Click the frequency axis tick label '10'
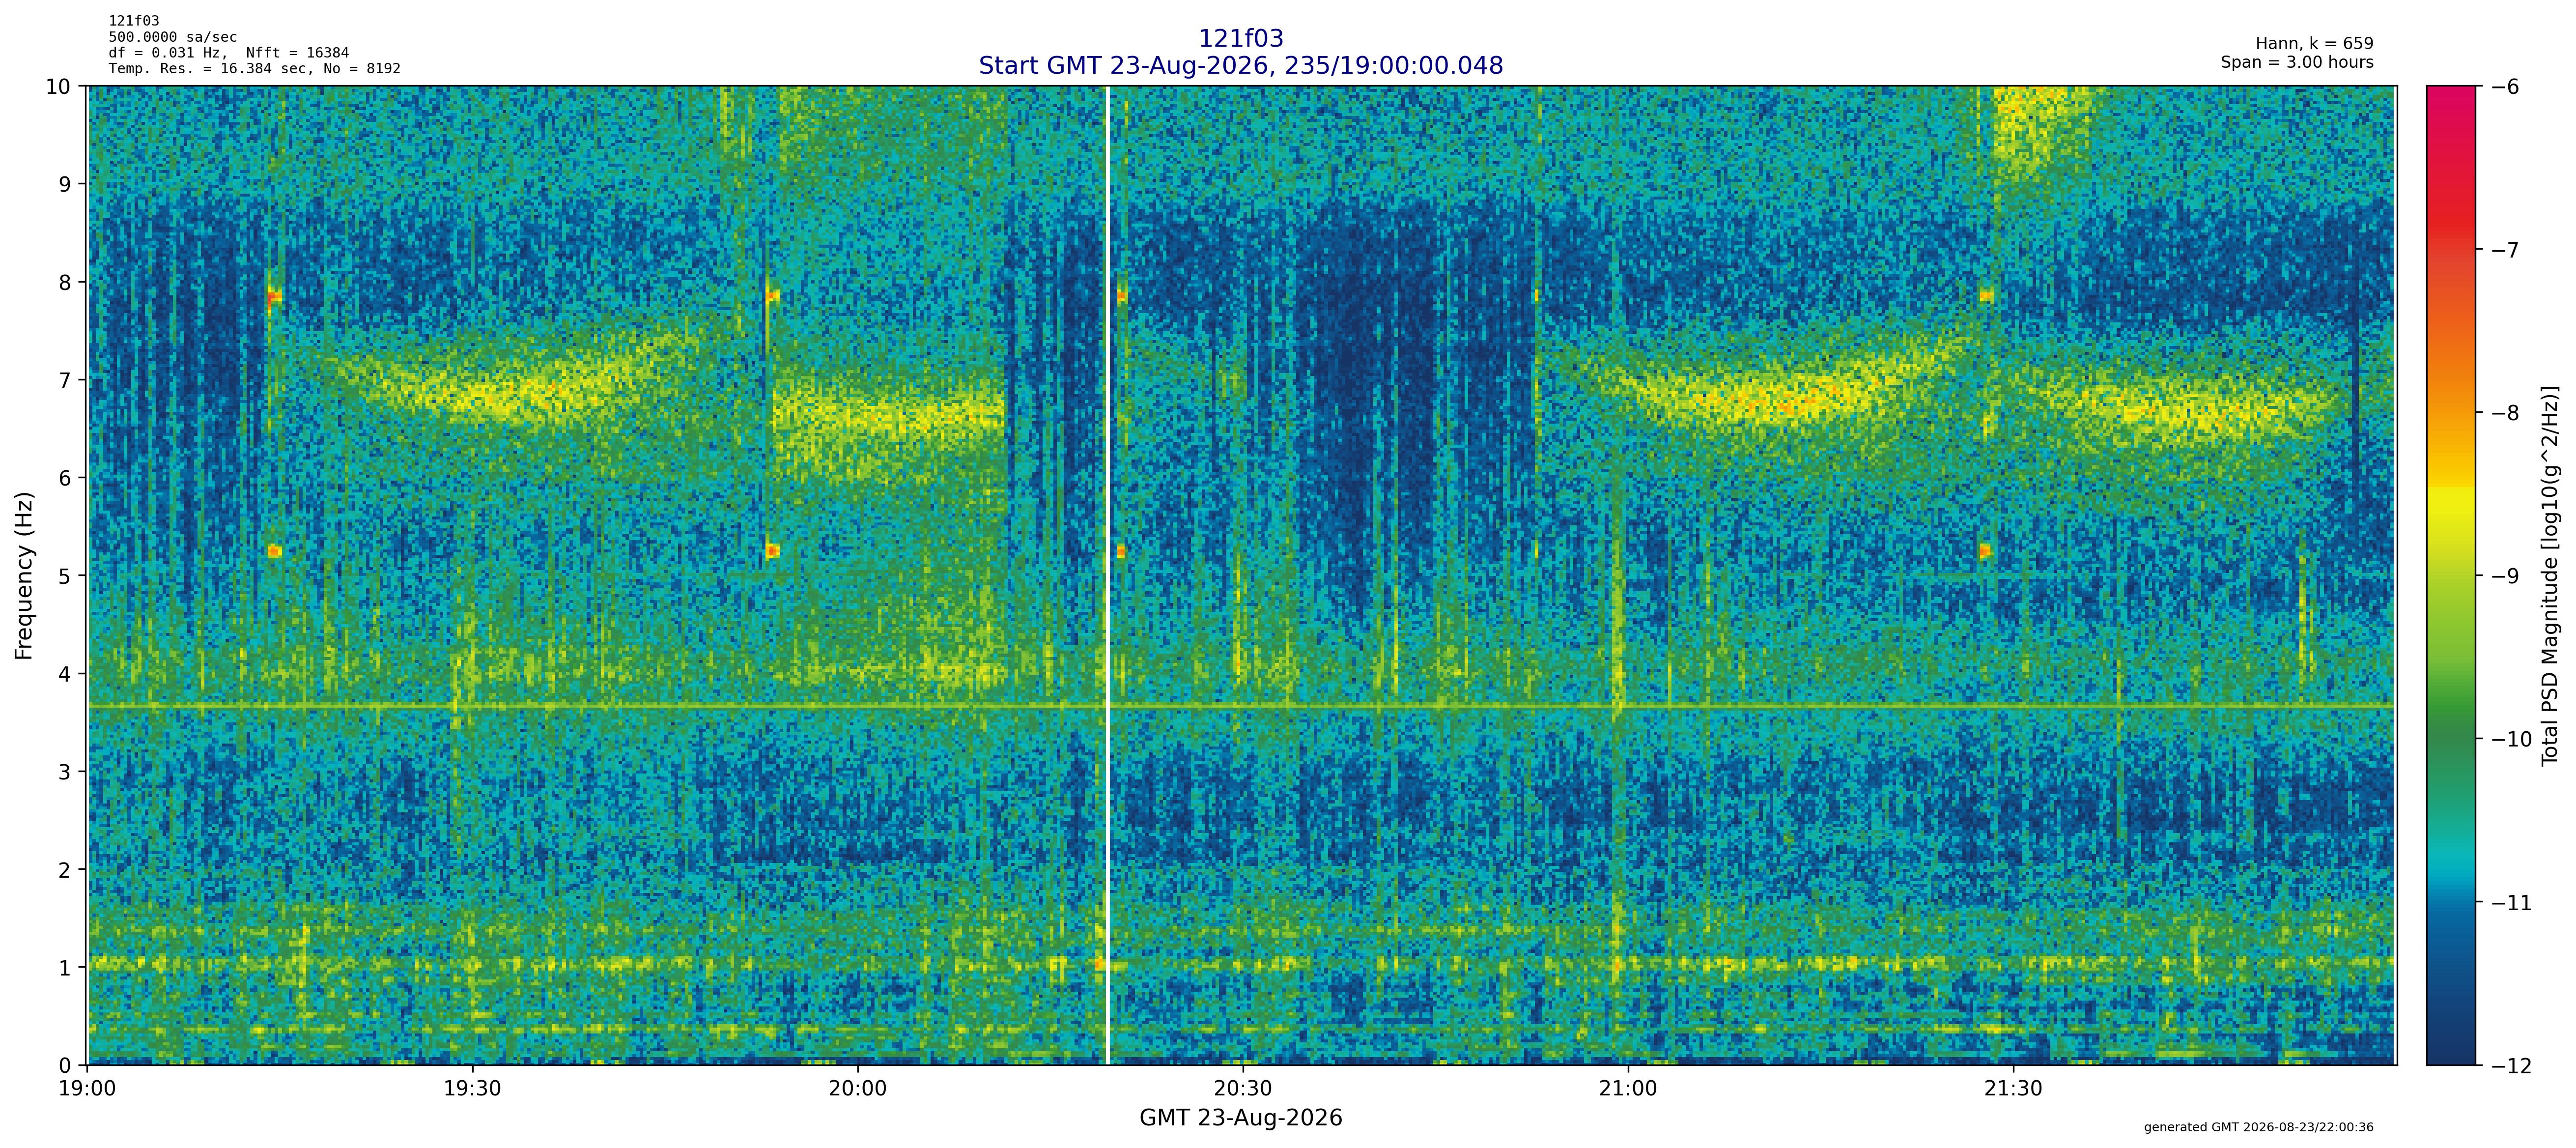Screen dimensions: 2576x1148 click(x=58, y=87)
